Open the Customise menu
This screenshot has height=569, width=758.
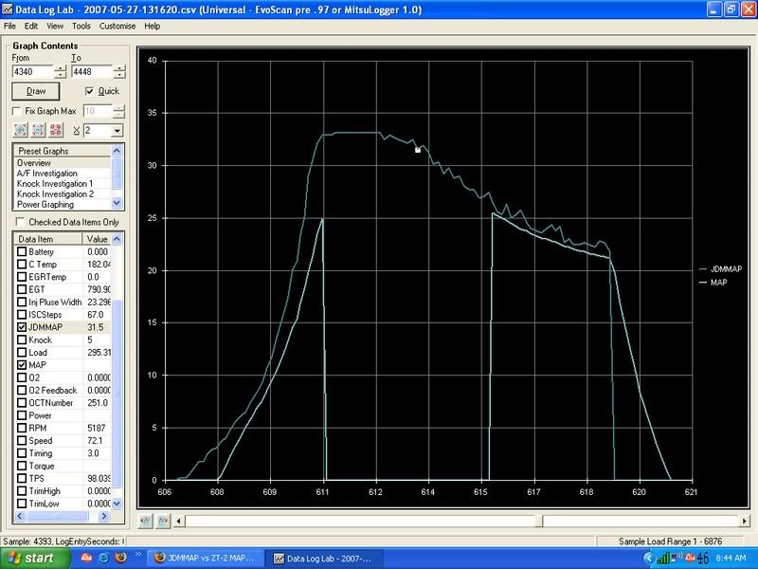pyautogui.click(x=118, y=26)
